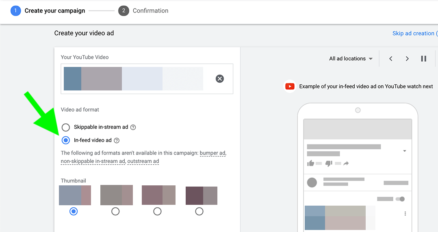Click share arrow icon in phone preview
This screenshot has width=438, height=232.
point(346,163)
